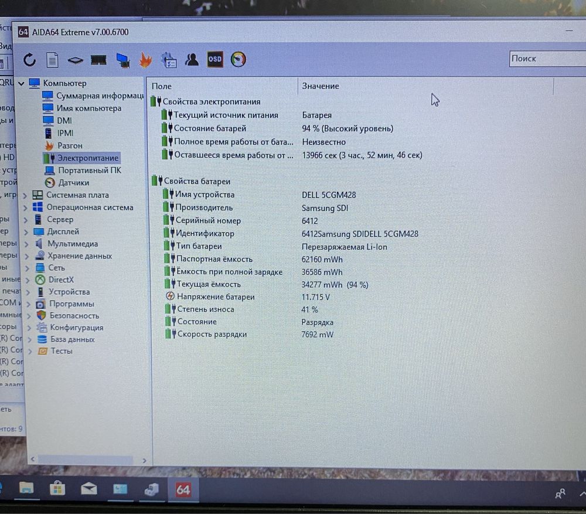Expand the DirectX node

pos(28,280)
